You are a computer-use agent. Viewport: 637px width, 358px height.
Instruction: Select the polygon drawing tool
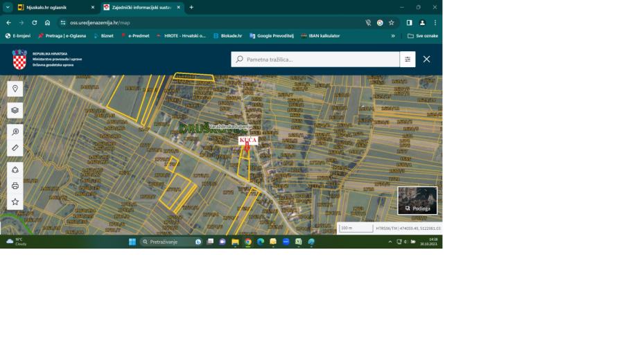(x=15, y=170)
